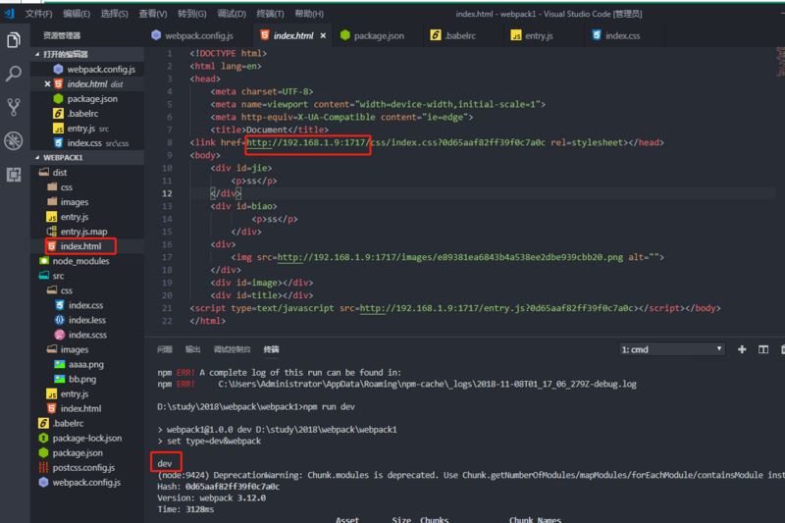
Task: Follow the entry.js script src link
Action: (497, 308)
